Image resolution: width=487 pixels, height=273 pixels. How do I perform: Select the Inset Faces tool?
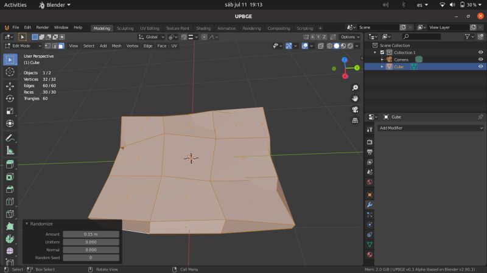pyautogui.click(x=10, y=177)
